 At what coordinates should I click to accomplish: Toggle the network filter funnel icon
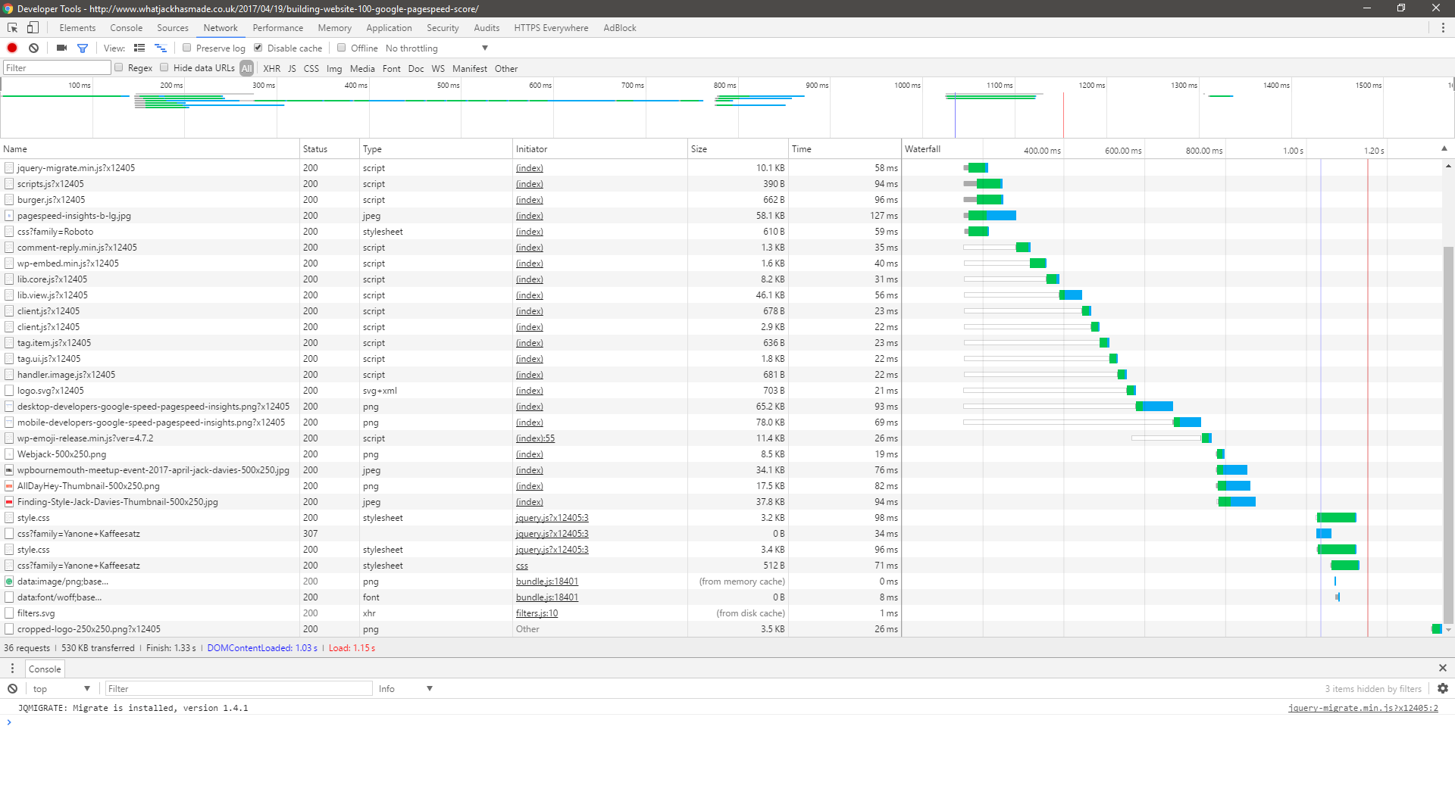point(83,48)
